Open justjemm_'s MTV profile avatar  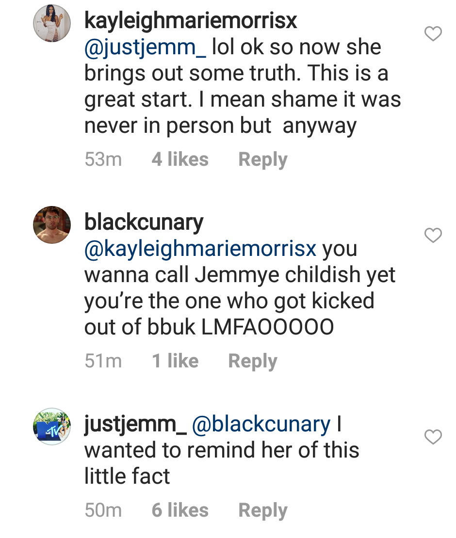click(x=52, y=427)
